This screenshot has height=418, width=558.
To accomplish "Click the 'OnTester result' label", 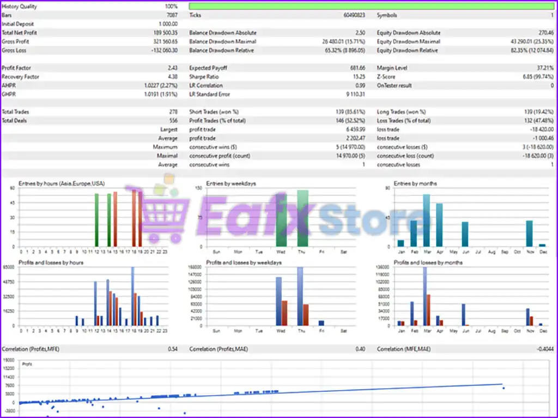I will coord(395,85).
